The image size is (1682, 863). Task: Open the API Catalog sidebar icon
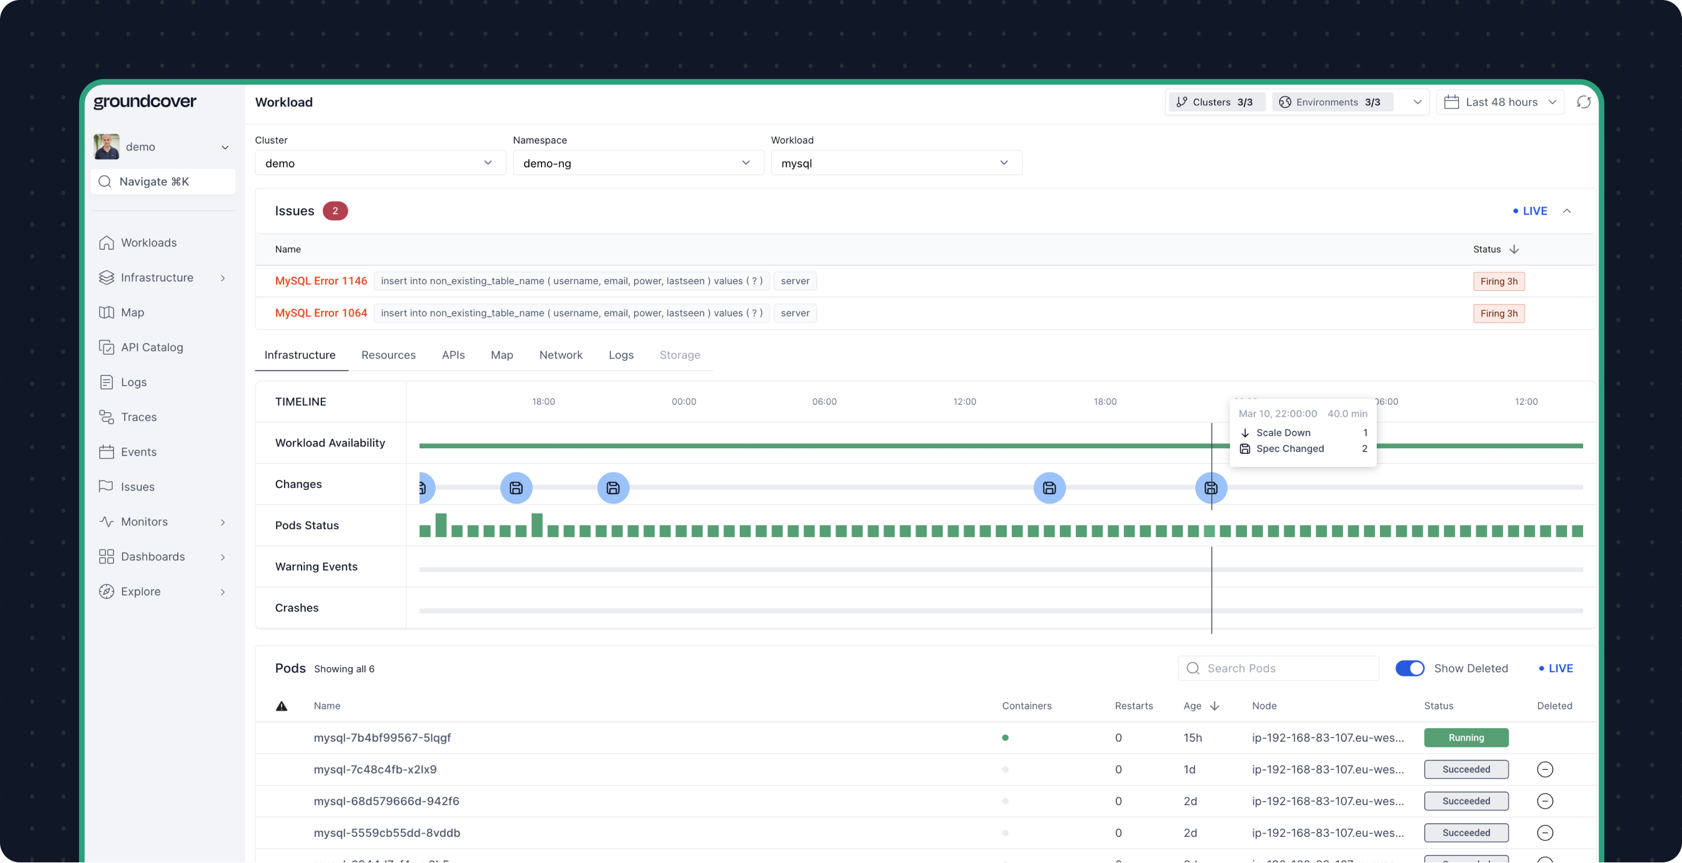pyautogui.click(x=106, y=347)
